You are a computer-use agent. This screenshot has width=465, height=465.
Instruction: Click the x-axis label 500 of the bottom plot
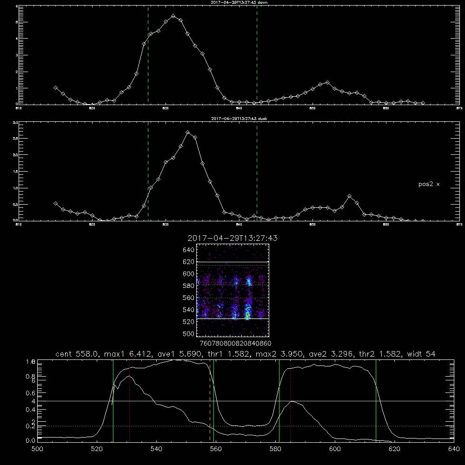[x=37, y=449]
